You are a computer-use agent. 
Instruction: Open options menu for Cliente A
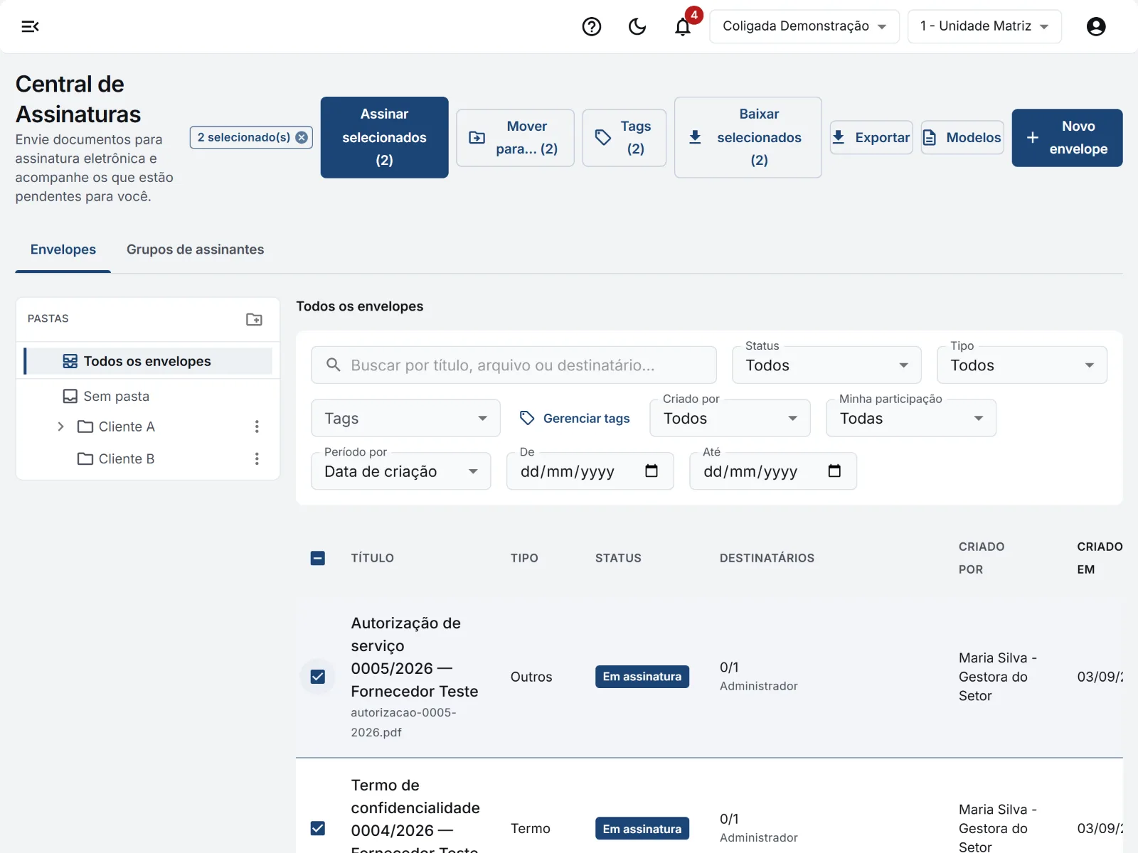257,426
